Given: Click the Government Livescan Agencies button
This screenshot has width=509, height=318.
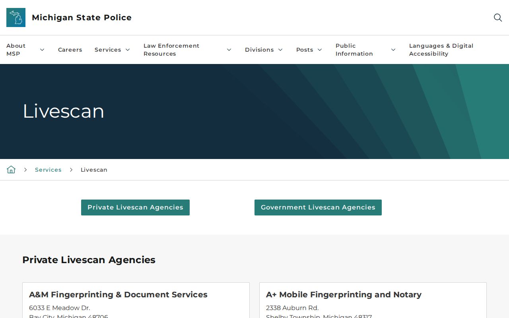Looking at the screenshot, I should pyautogui.click(x=318, y=207).
